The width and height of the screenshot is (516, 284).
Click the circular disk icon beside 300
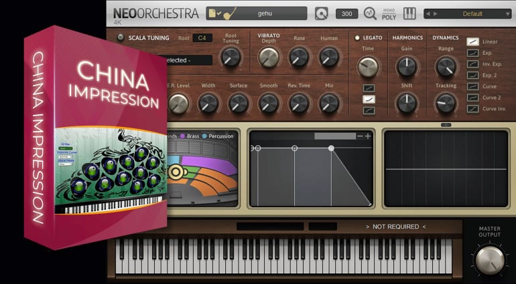click(x=321, y=13)
